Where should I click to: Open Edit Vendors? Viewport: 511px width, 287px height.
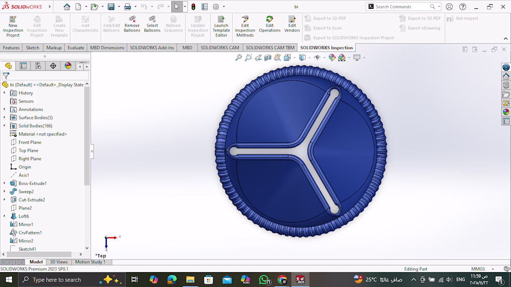(x=292, y=24)
